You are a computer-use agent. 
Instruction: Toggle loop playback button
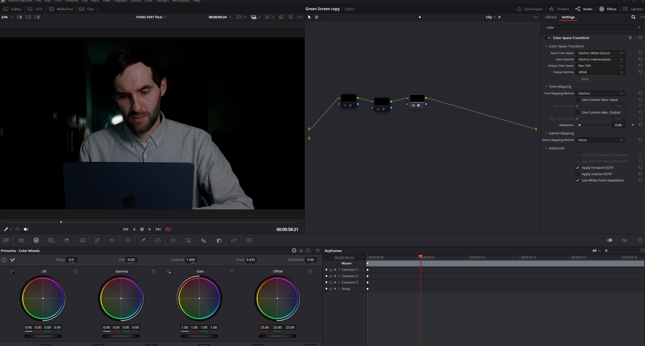pos(168,229)
